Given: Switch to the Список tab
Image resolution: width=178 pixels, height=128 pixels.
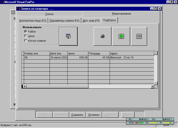Looking at the screenshot, I should pos(49,14).
